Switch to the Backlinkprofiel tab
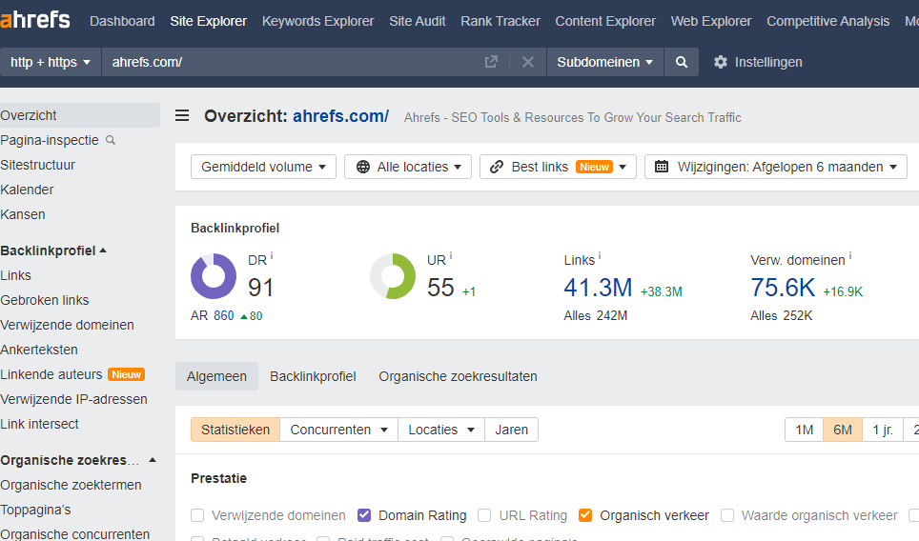The image size is (919, 541). point(313,376)
